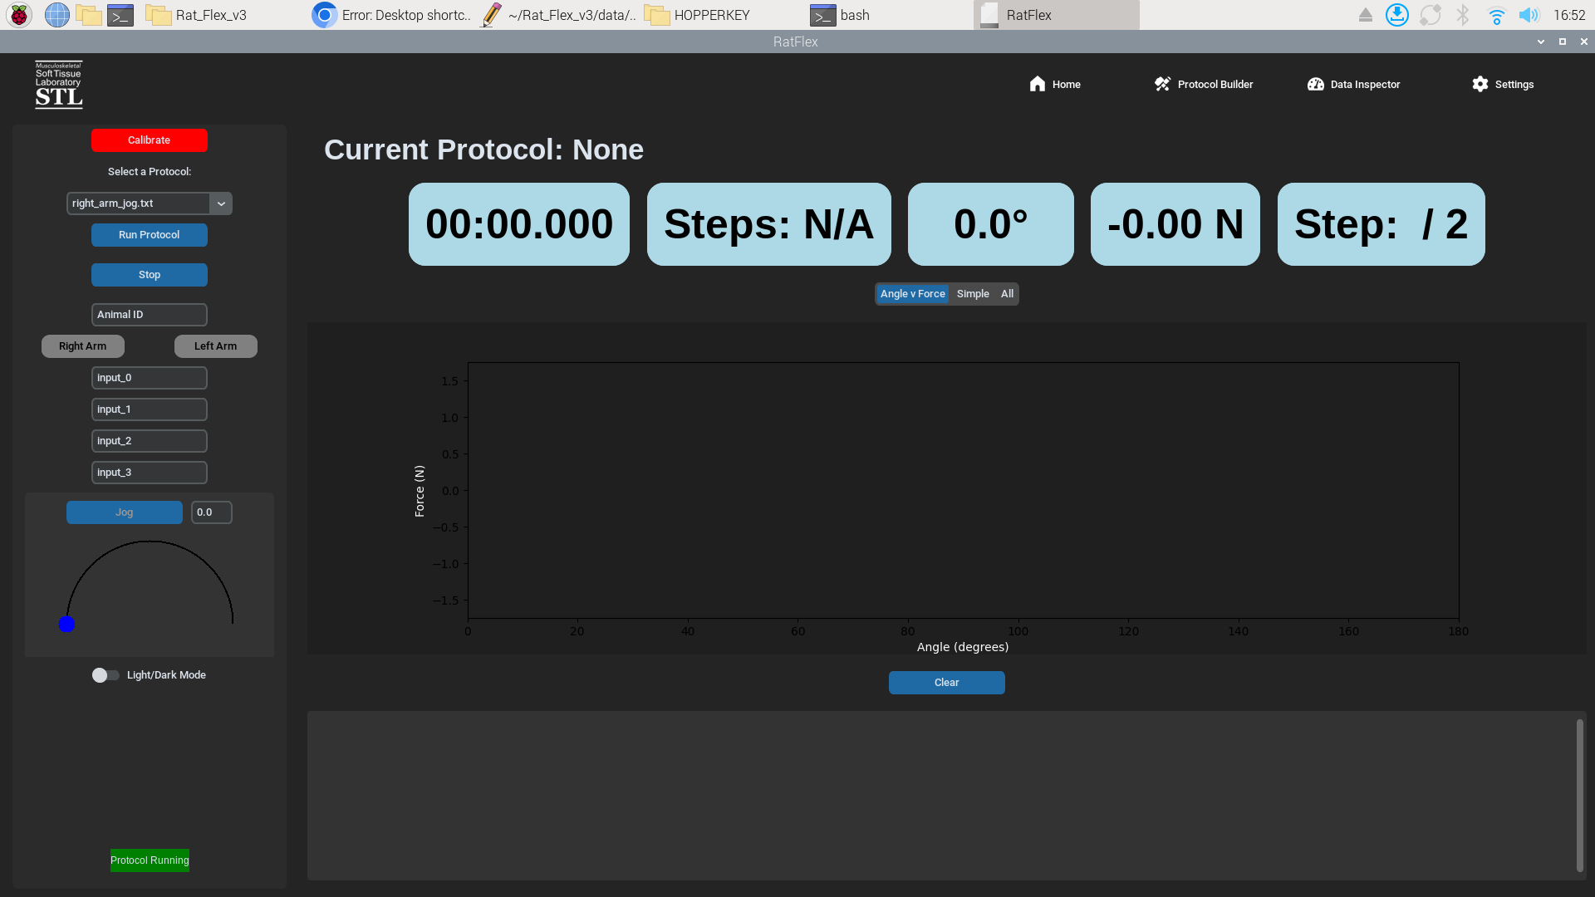Open Protocol Builder tools icon
The image size is (1595, 897).
point(1162,84)
